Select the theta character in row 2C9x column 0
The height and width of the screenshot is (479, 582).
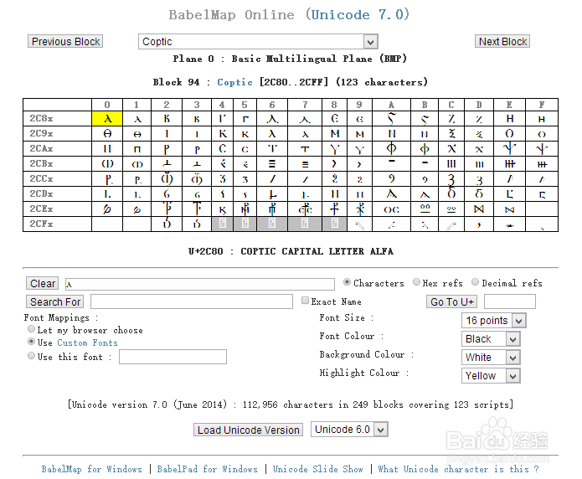pos(107,134)
